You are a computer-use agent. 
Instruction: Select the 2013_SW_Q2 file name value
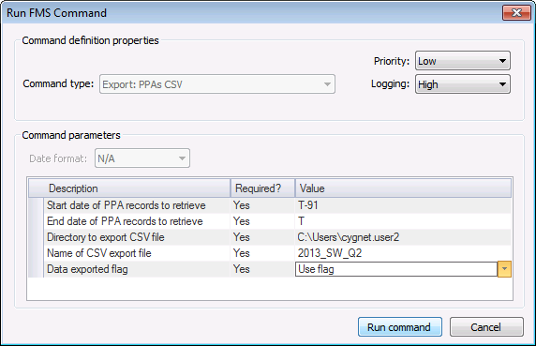403,253
